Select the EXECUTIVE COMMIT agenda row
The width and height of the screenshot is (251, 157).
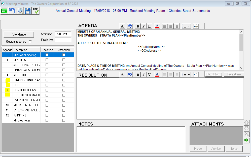pos(38,100)
